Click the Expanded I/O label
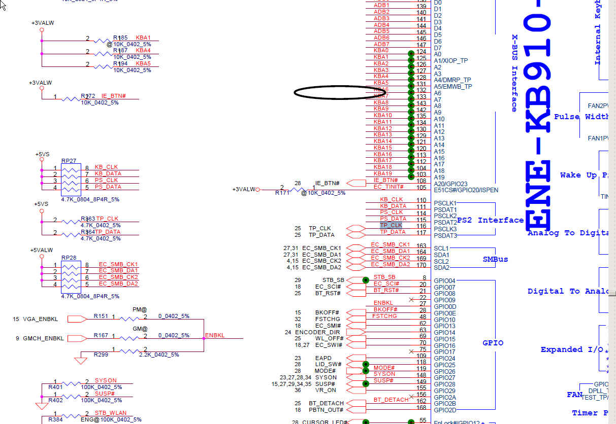616x424 pixels. 572,349
